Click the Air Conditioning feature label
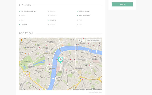Viewport: 152px width, 95px height. 27,11
